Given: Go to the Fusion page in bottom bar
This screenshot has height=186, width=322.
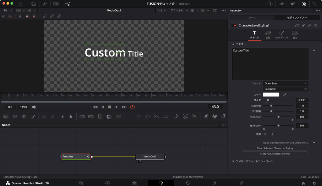Looking at the screenshot, I should click(161, 183).
